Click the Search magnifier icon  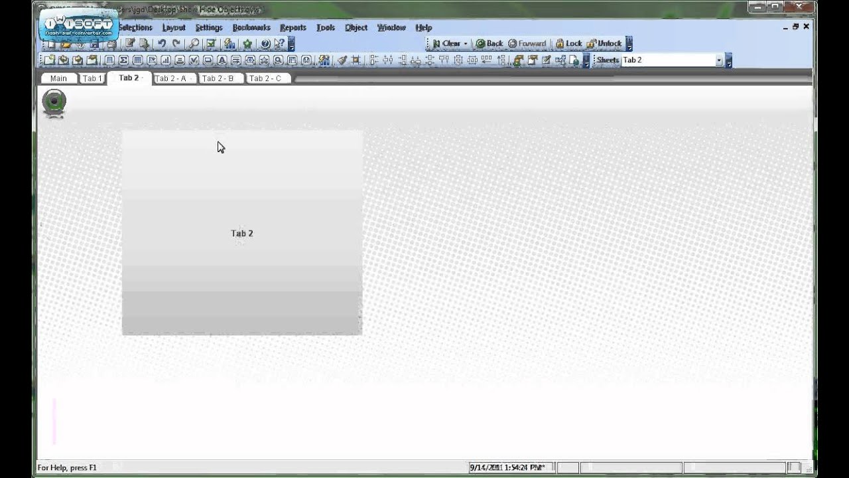(194, 44)
